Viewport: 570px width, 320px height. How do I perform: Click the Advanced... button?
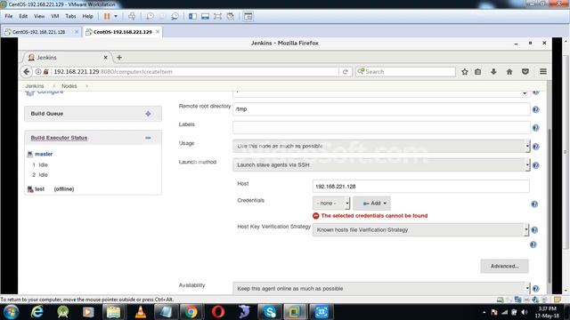[x=504, y=266]
